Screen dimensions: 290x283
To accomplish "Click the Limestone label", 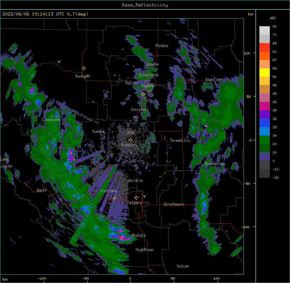I will [51, 120].
